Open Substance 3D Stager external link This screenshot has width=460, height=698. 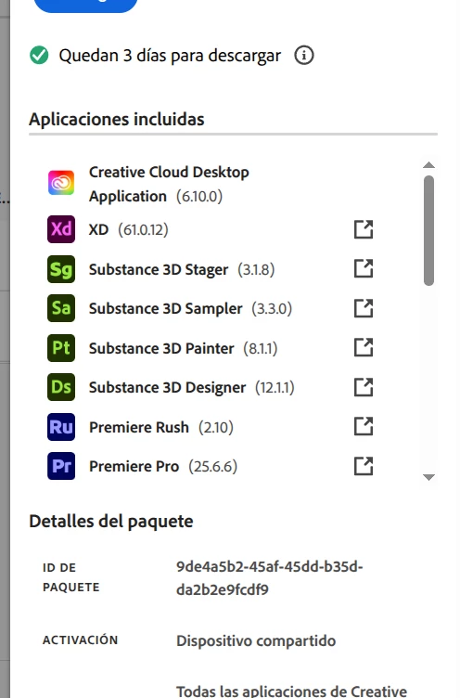click(364, 269)
